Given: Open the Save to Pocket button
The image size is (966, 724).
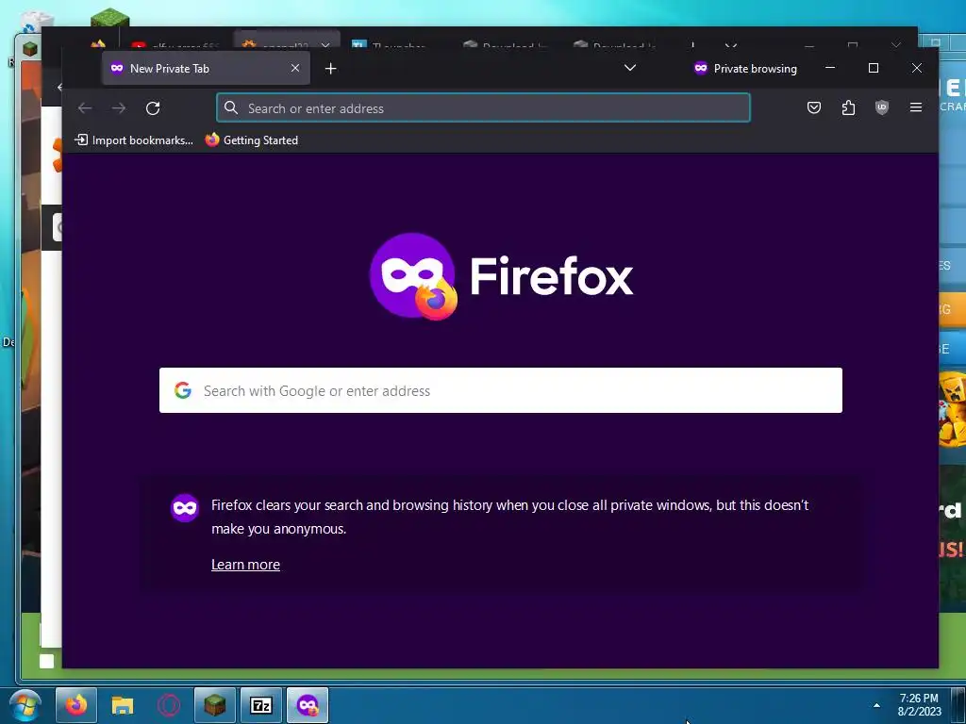Looking at the screenshot, I should pyautogui.click(x=814, y=107).
